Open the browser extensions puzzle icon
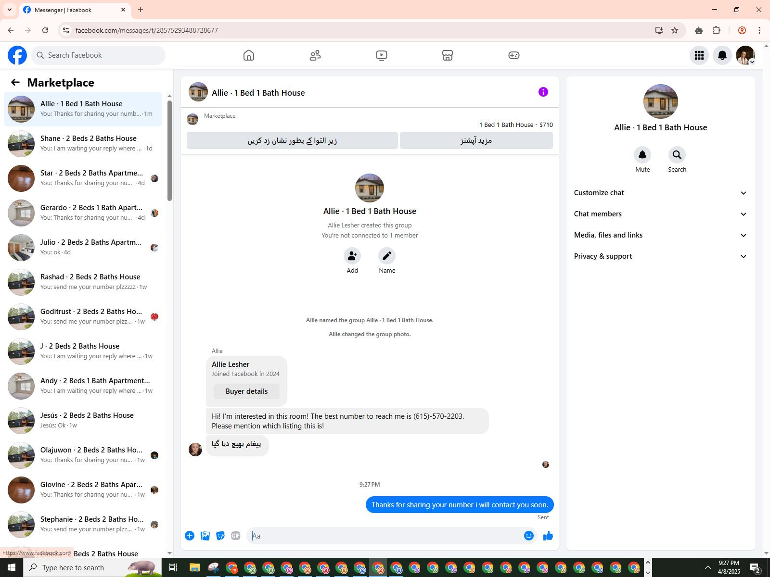This screenshot has height=577, width=770. point(717,30)
